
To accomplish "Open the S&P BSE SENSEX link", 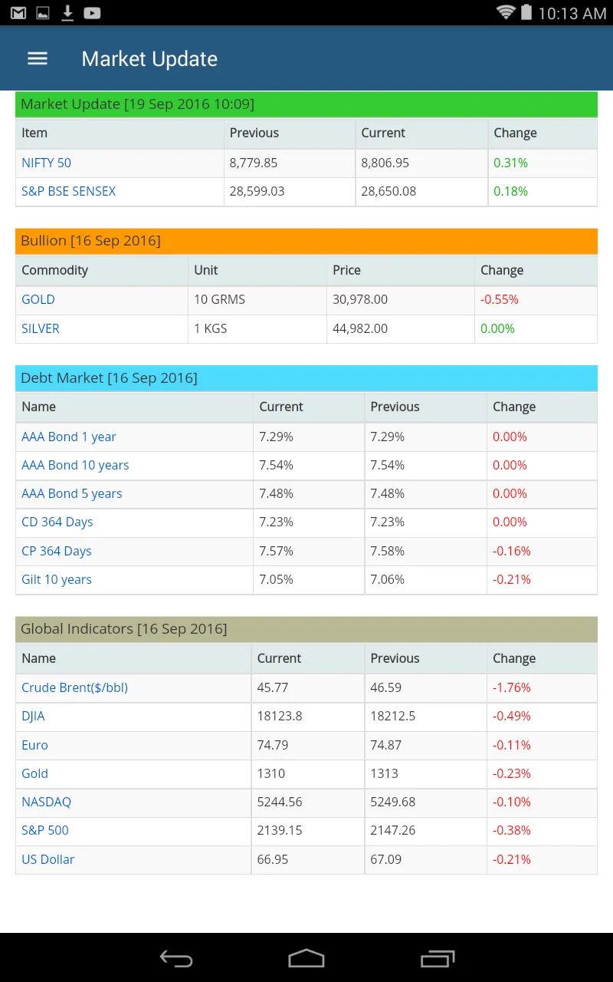I will (68, 191).
